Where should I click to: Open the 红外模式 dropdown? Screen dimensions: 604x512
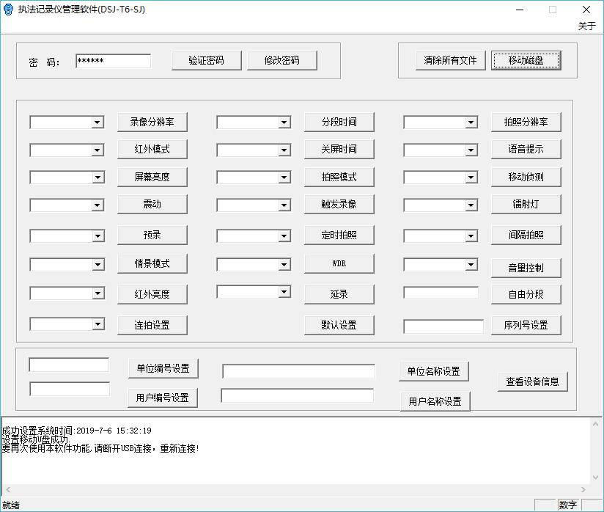pyautogui.click(x=97, y=150)
